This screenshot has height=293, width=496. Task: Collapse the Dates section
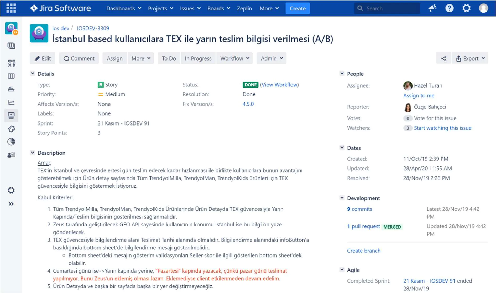point(342,148)
